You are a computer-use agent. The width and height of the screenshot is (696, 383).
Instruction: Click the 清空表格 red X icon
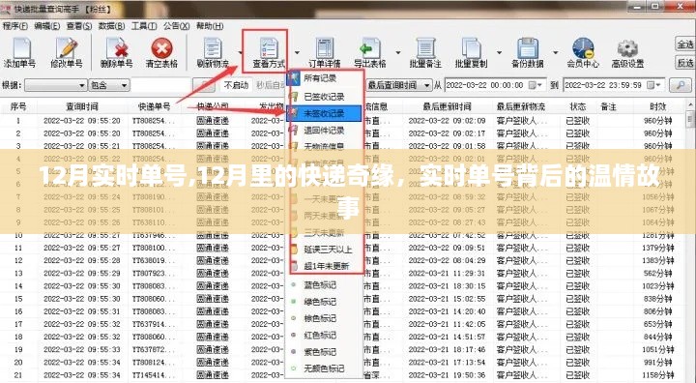[161, 52]
